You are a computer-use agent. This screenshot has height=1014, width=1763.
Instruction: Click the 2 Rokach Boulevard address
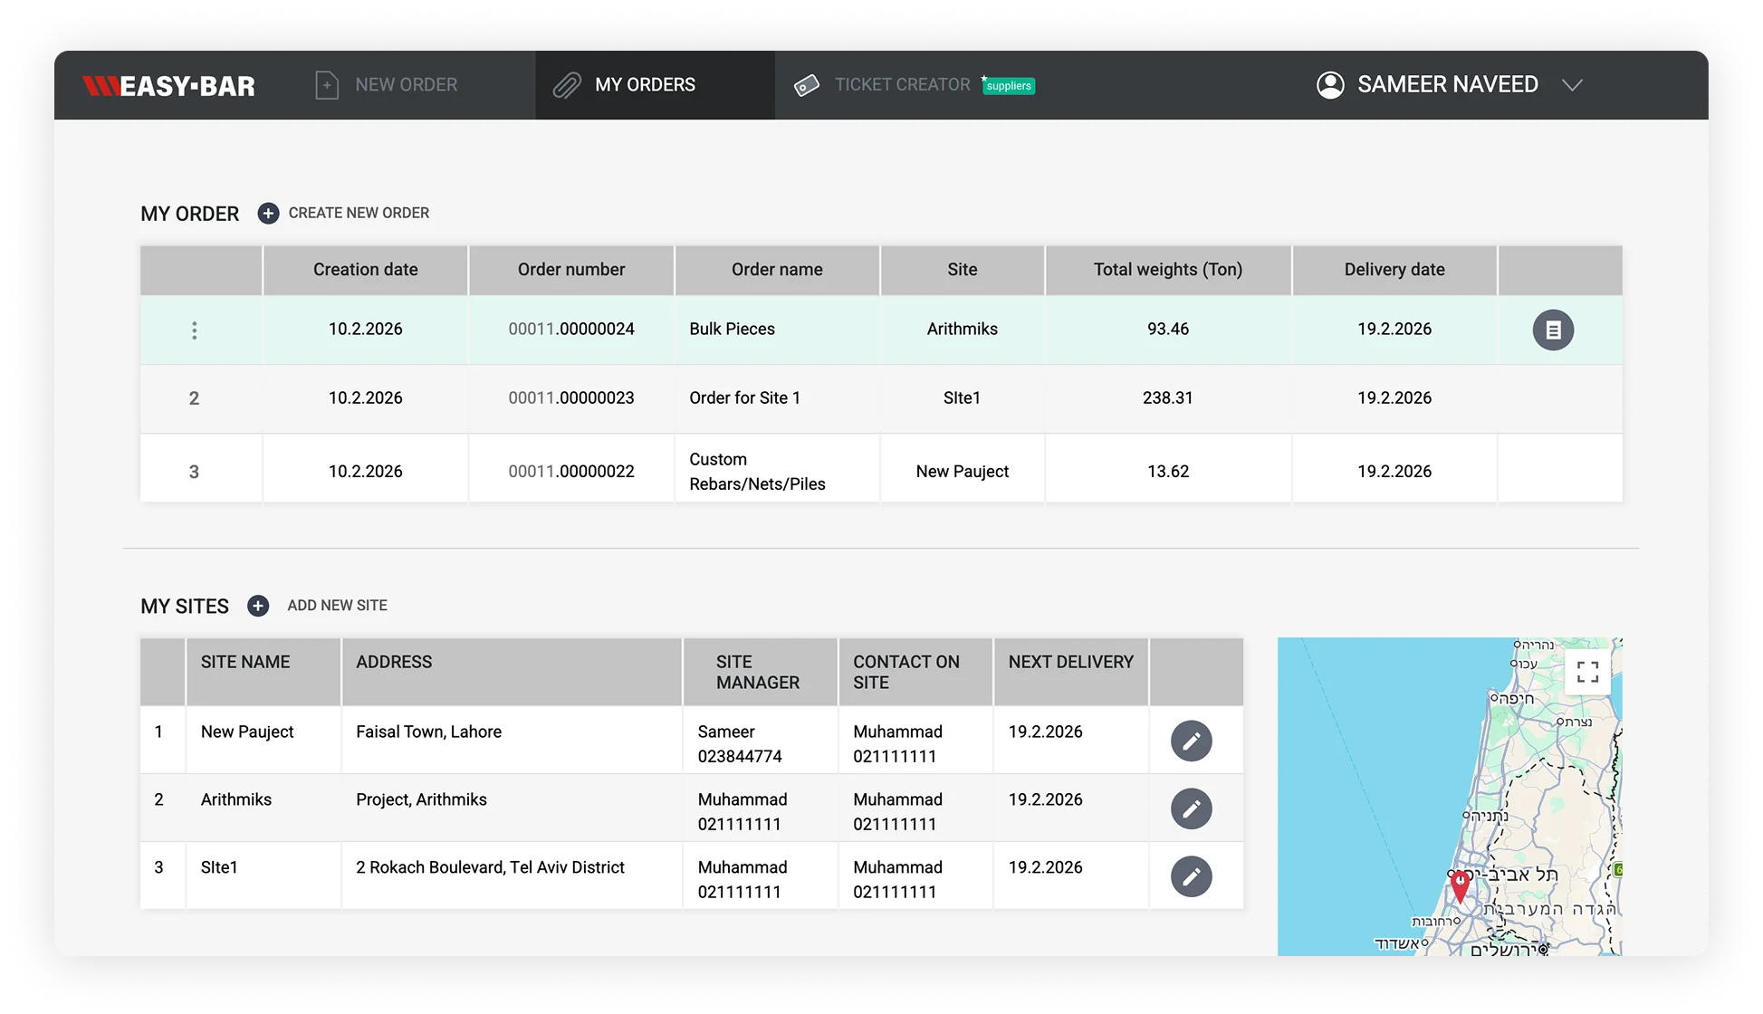[x=490, y=867]
